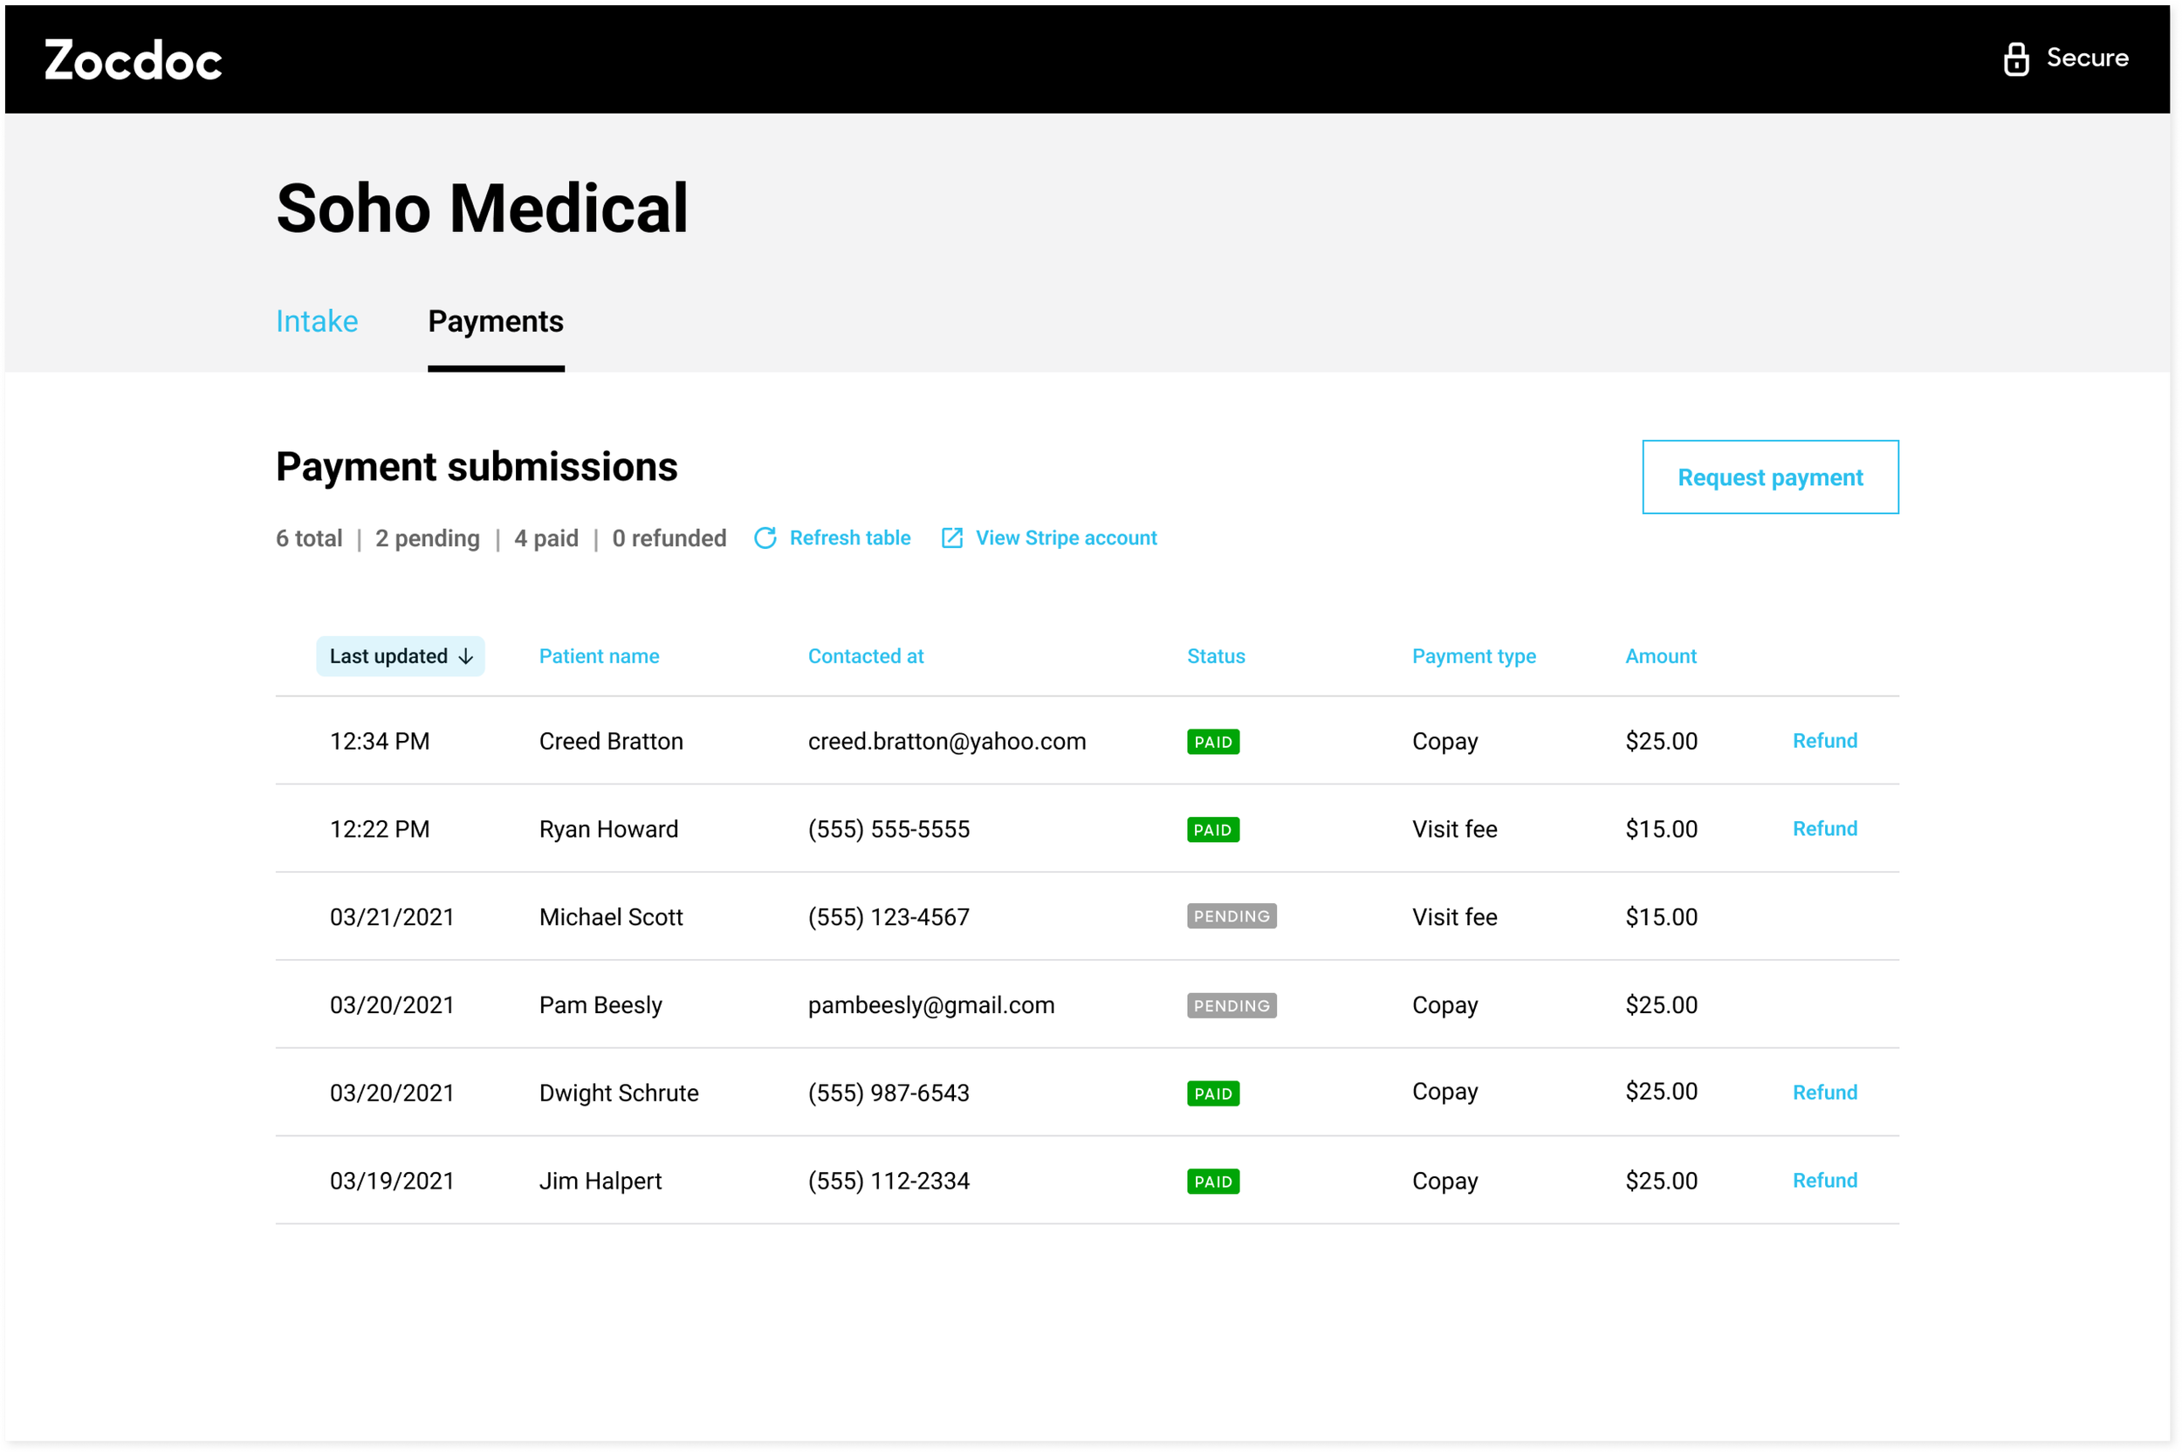Screen dimensions: 2182x1453
Task: Refund Jim Halpert's copay
Action: (x=1824, y=1181)
